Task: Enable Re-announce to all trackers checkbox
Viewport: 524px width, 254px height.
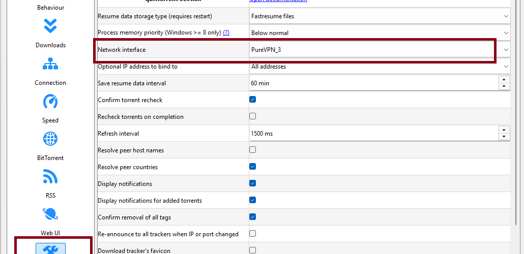Action: tap(253, 233)
